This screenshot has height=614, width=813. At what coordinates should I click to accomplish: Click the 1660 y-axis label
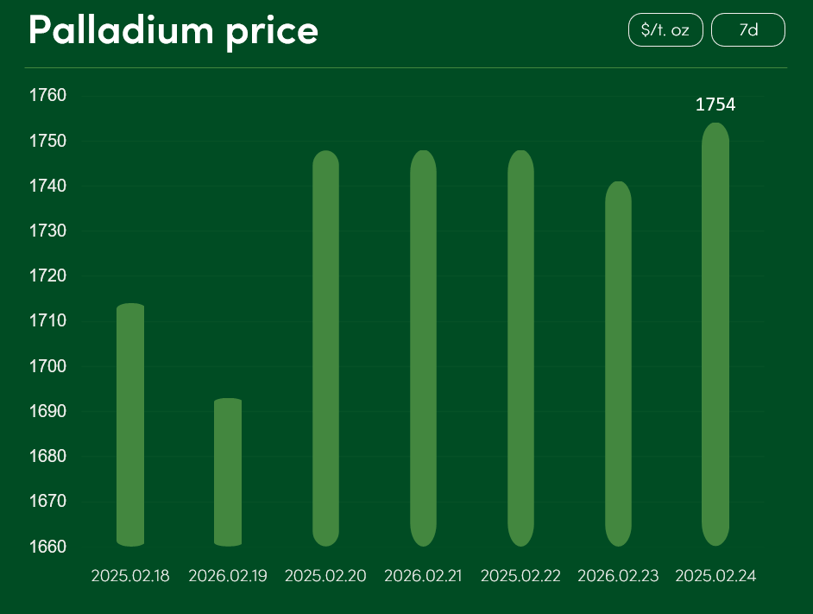tap(47, 547)
